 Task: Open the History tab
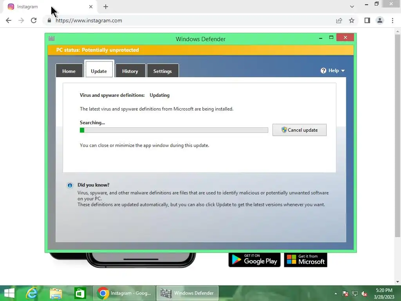point(130,71)
